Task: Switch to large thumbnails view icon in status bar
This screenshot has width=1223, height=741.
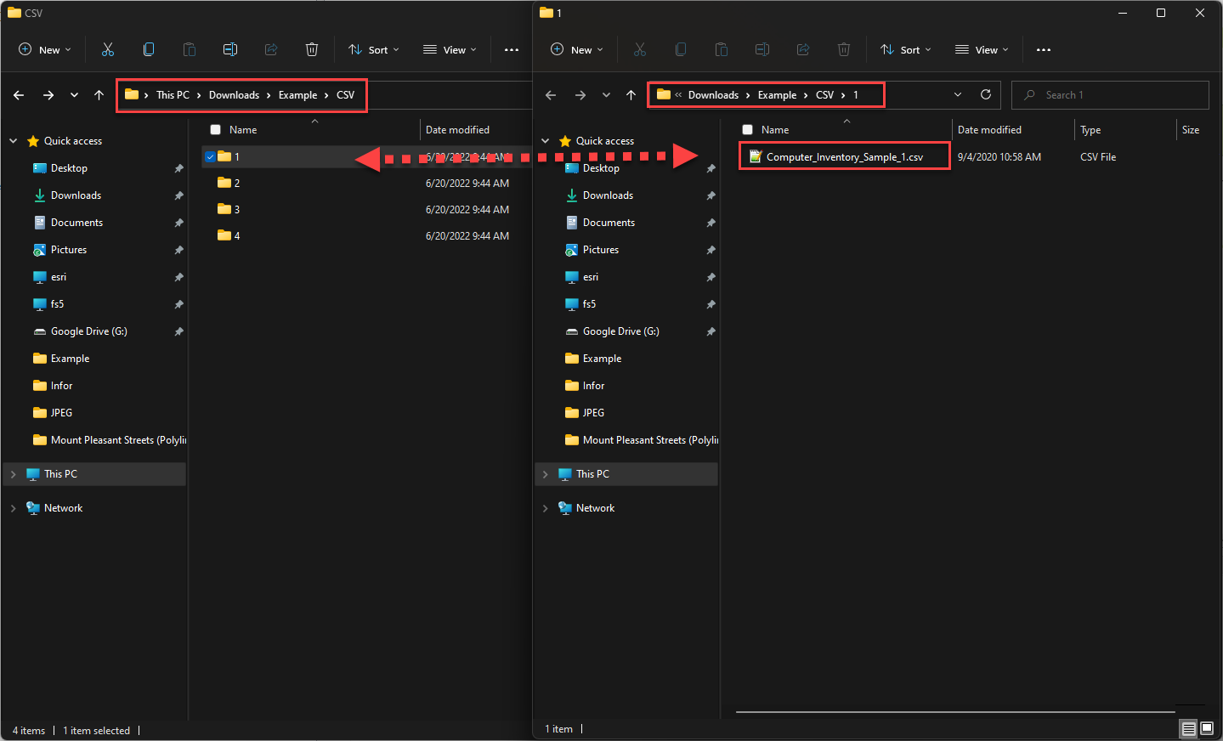Action: click(x=1207, y=728)
